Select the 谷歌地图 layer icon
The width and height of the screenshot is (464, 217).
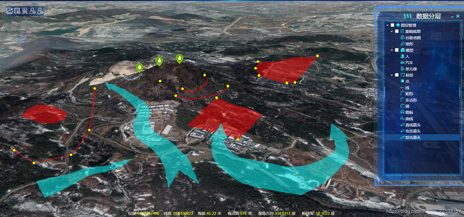point(402,38)
